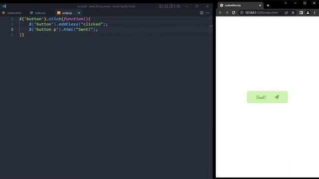The image size is (319, 179).
Task: Click the VS Code logo icon
Action: pos(4,6)
